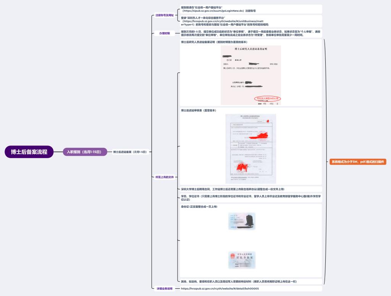Image resolution: width=391 pixels, height=296 pixels.
Task: Click the 居民身份证 back side image
Action: click(x=241, y=260)
